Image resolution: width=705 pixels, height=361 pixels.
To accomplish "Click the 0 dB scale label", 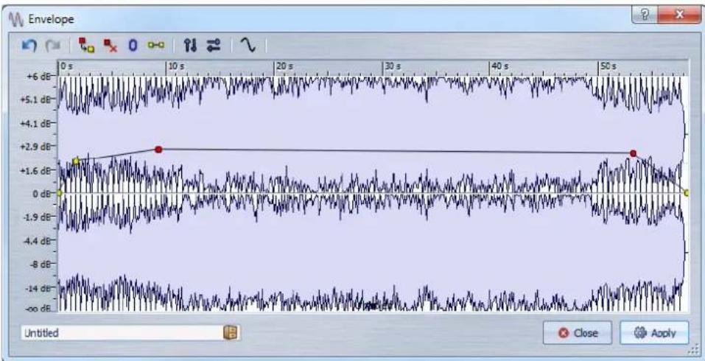I will coord(40,194).
